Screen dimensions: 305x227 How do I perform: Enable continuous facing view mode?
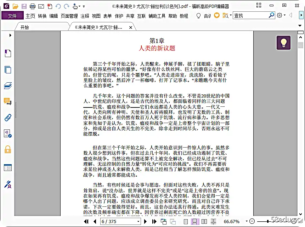click(213, 221)
